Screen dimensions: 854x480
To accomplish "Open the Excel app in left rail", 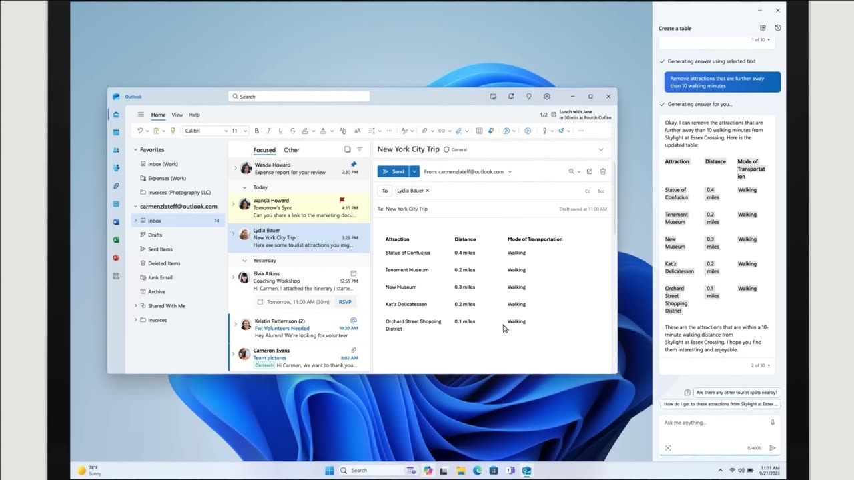I will pyautogui.click(x=116, y=240).
